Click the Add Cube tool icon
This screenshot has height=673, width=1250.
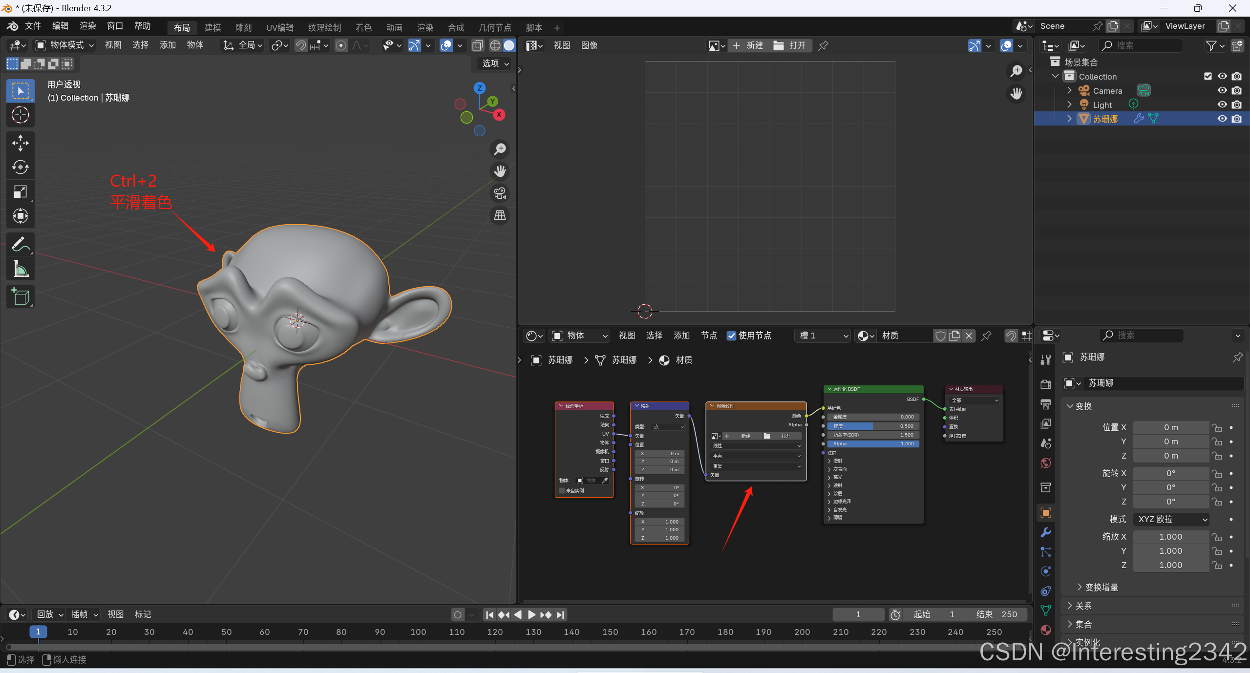(x=20, y=296)
